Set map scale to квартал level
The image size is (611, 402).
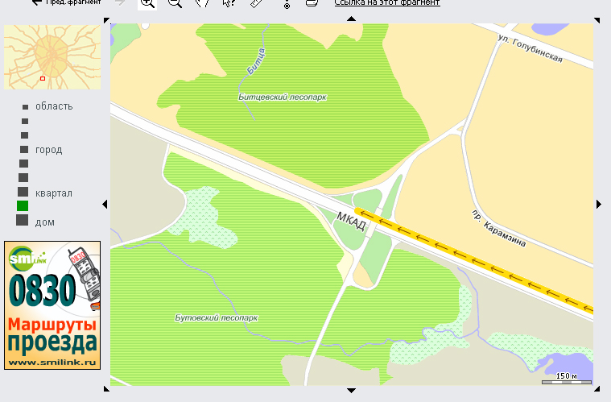point(23,192)
